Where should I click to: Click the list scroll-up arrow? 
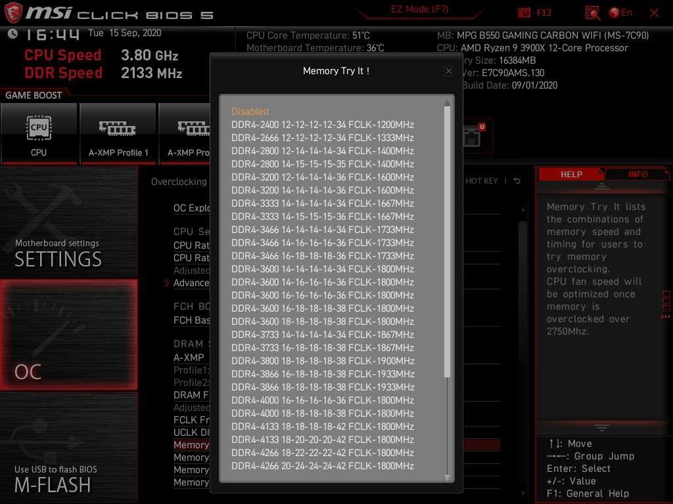447,103
